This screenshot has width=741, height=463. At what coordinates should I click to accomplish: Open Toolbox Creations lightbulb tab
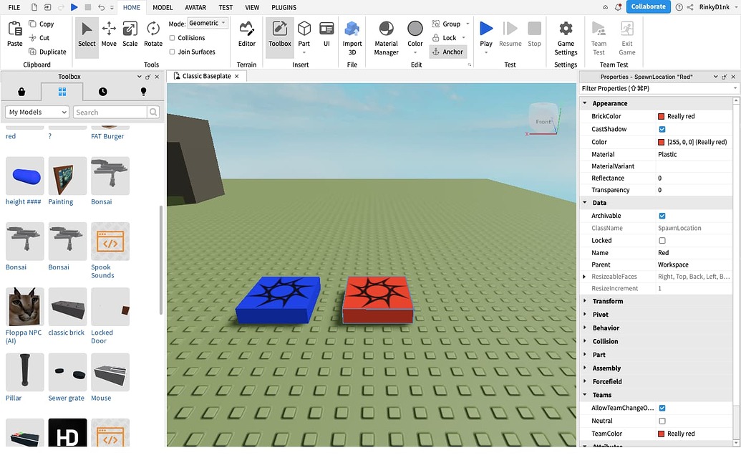pyautogui.click(x=143, y=92)
